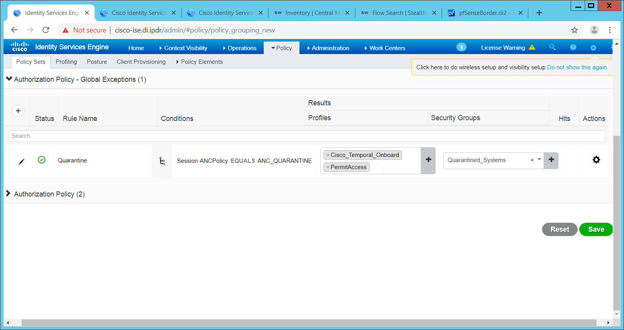Open the help question mark icon
The image size is (624, 330).
[573, 47]
